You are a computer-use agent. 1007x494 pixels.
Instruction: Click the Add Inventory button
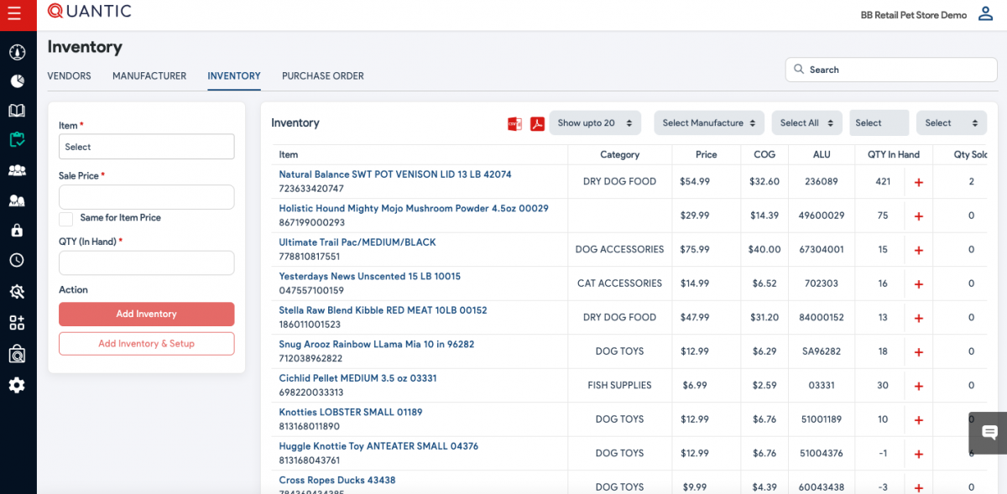click(x=146, y=314)
